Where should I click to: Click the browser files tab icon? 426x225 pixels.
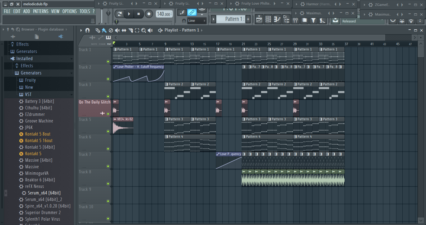(x=37, y=37)
